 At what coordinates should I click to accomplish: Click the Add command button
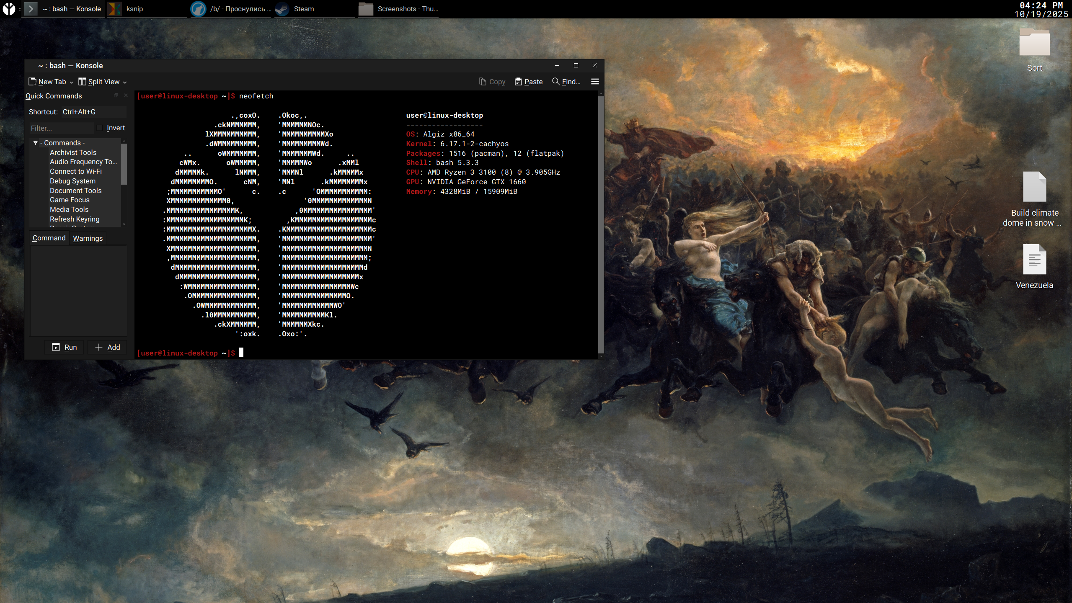coord(107,347)
